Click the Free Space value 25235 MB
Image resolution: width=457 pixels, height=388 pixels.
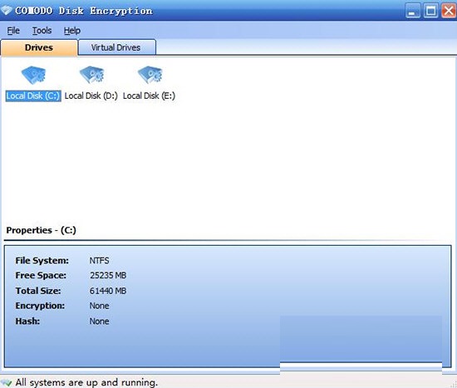[108, 276]
